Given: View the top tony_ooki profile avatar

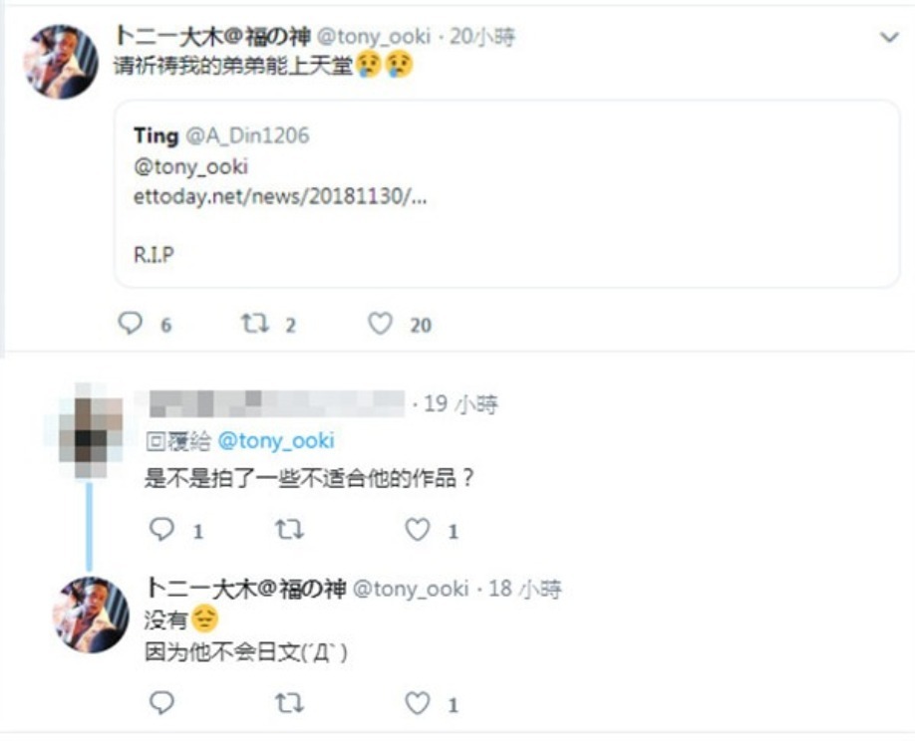Looking at the screenshot, I should click(61, 61).
